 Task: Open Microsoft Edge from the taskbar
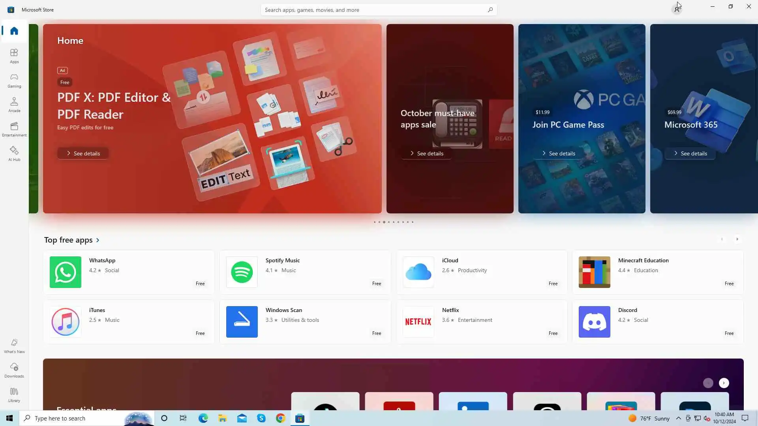[203, 418]
